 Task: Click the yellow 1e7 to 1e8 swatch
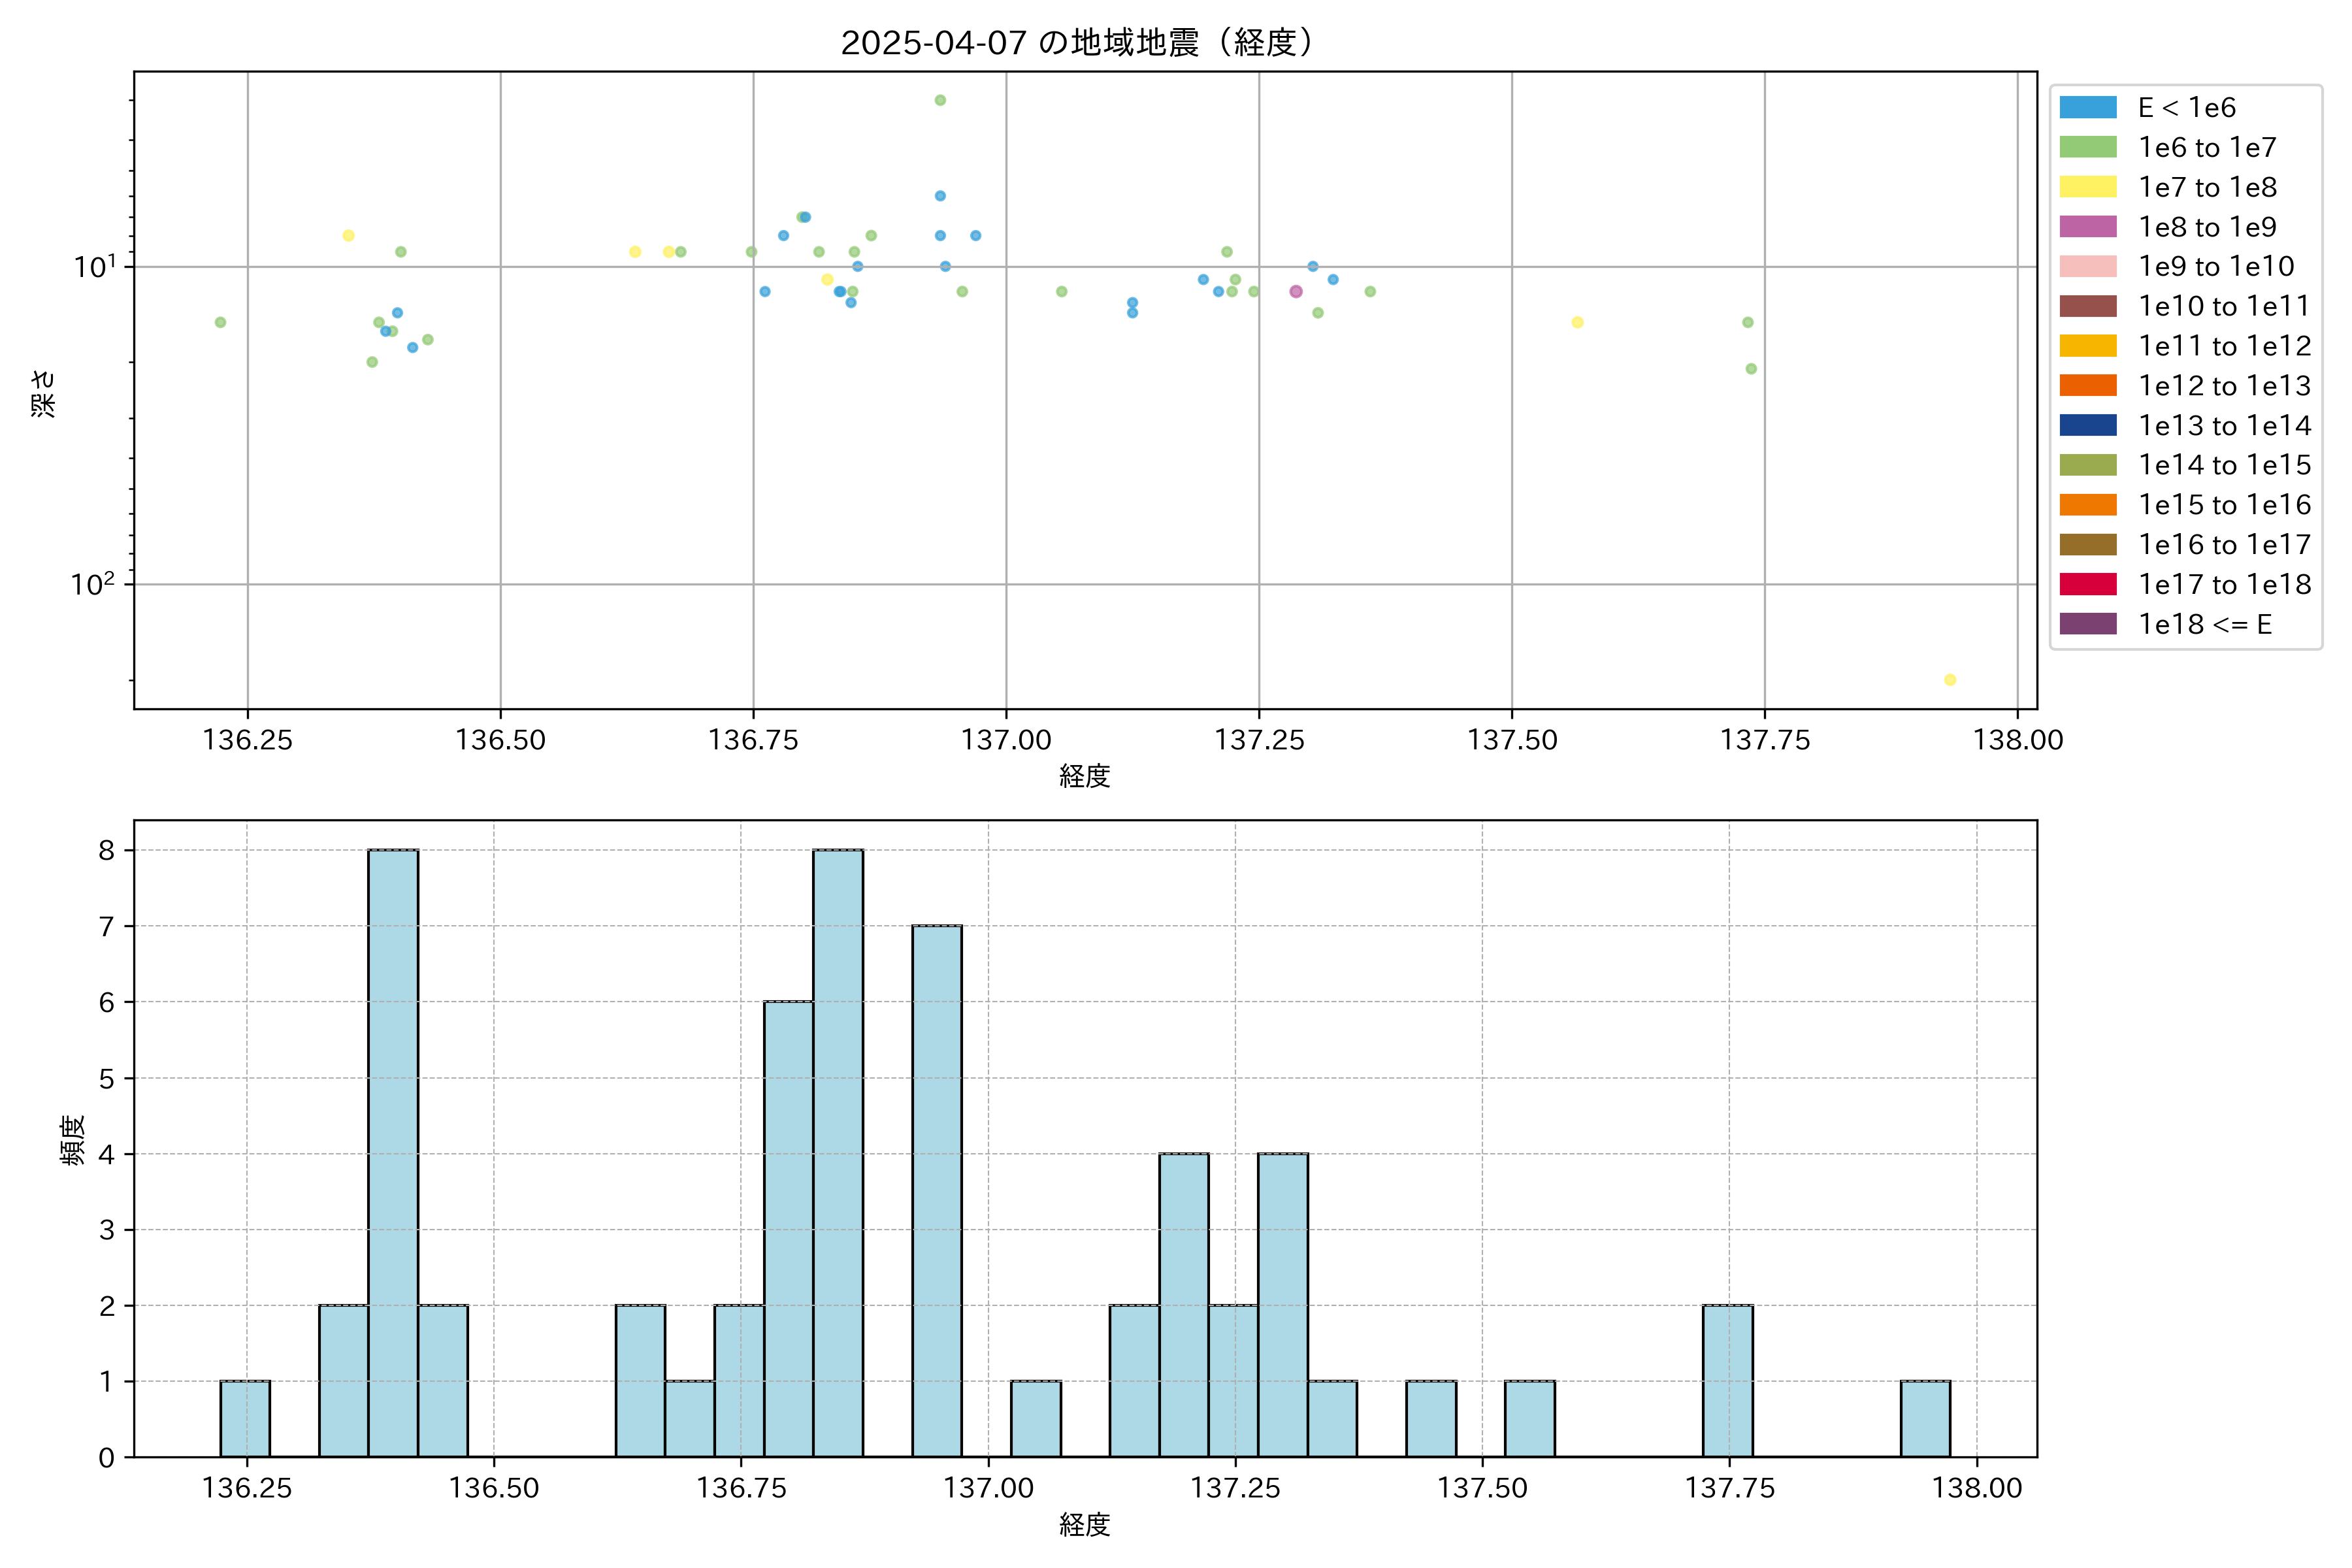coord(2088,187)
